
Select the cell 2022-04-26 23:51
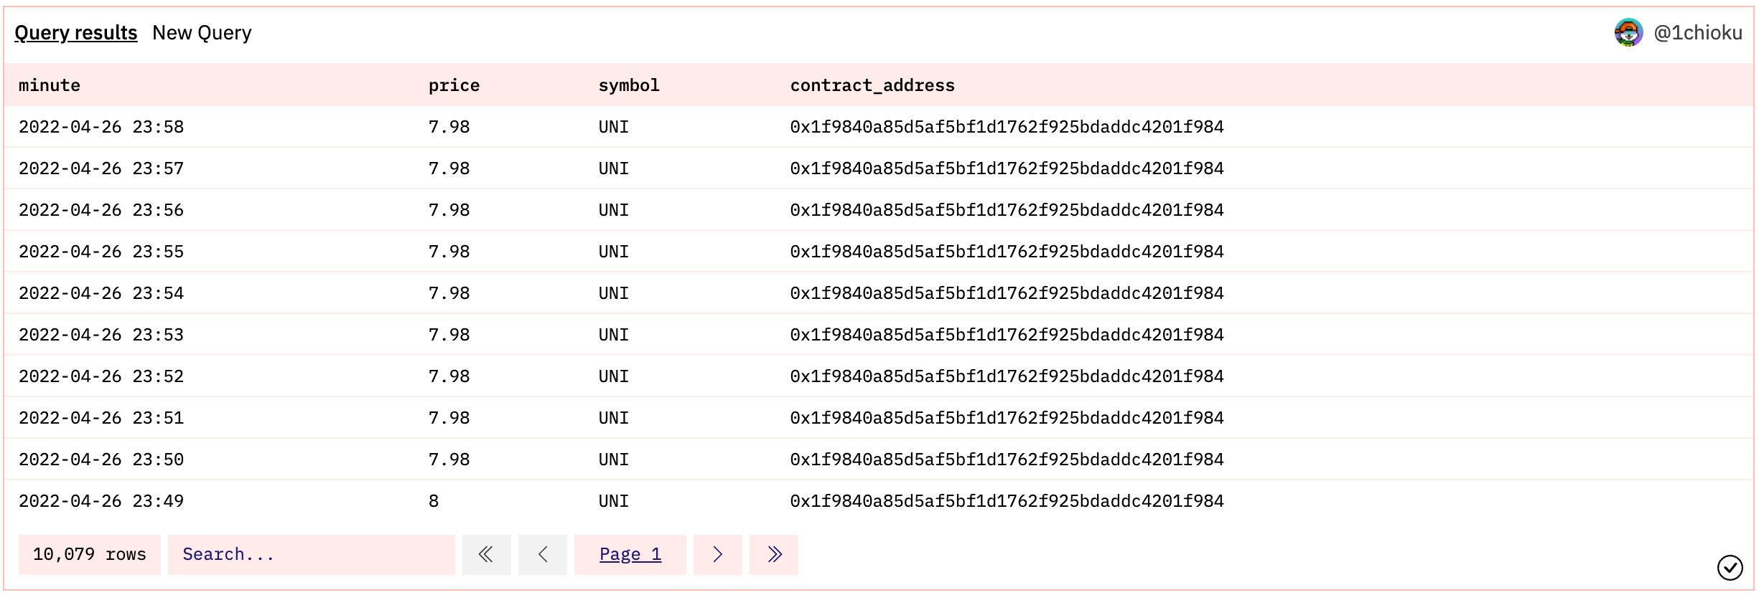(x=101, y=418)
